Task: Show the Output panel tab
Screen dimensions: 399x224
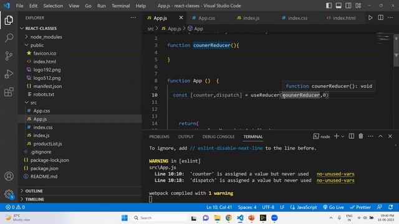Action: pyautogui.click(x=186, y=137)
